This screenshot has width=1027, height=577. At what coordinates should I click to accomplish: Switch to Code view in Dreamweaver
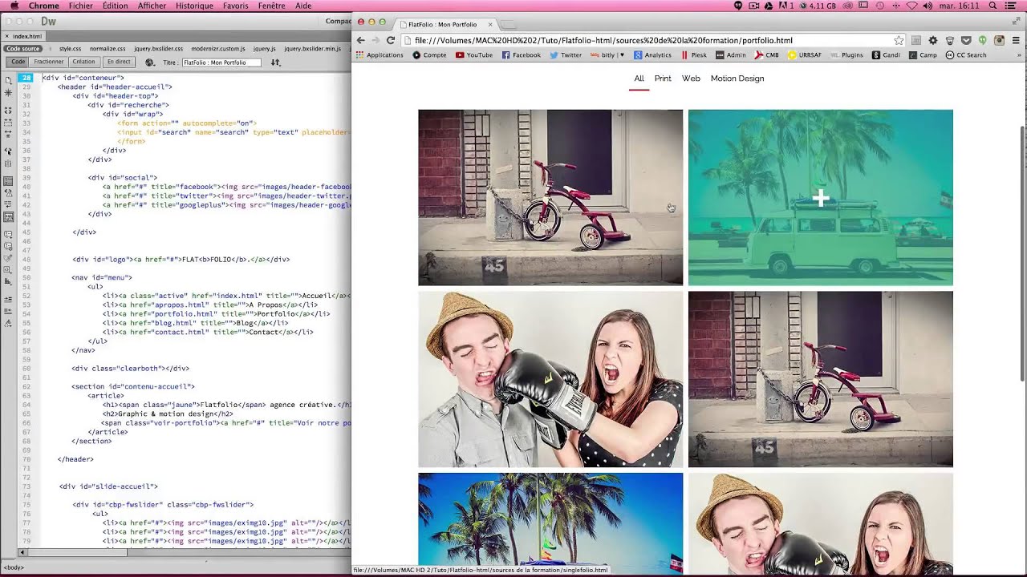pyautogui.click(x=18, y=62)
